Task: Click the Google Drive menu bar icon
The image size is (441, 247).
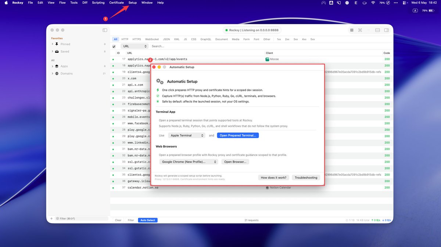Action: [331, 3]
